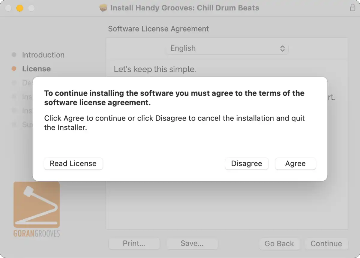Select the License step in sidebar

click(x=36, y=69)
